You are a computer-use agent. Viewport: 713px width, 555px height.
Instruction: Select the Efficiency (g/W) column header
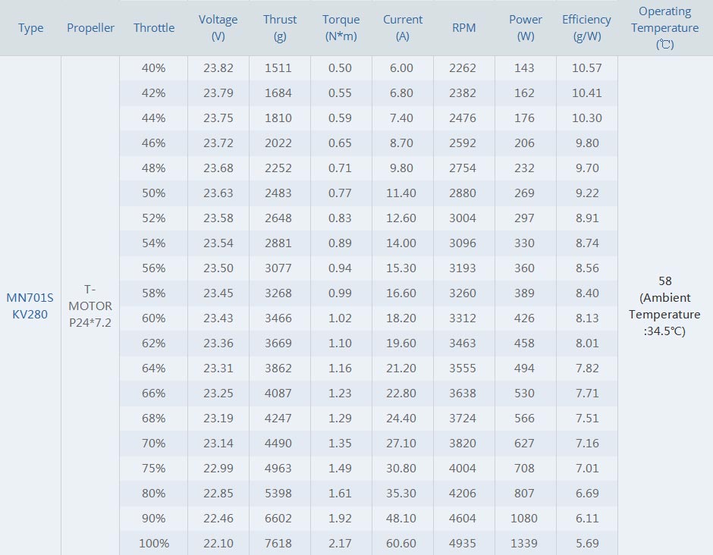[586, 28]
